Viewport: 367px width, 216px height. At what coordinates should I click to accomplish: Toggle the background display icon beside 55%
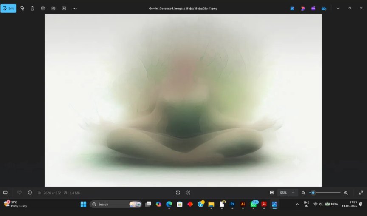[272, 193]
